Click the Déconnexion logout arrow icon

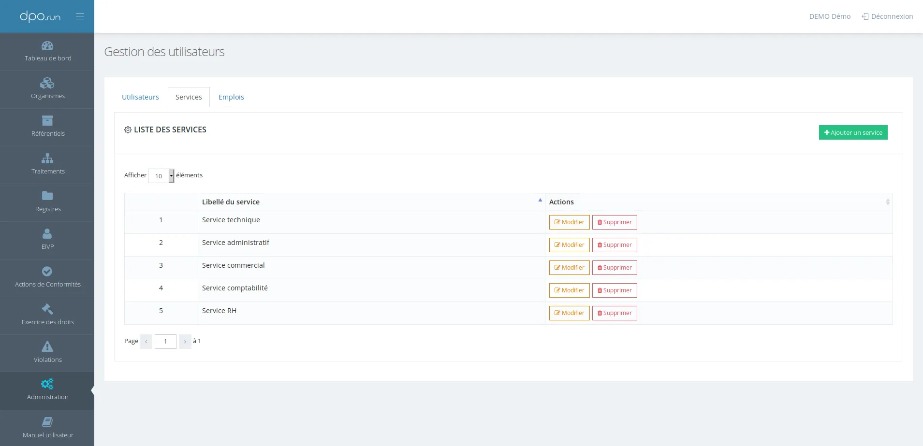click(865, 16)
